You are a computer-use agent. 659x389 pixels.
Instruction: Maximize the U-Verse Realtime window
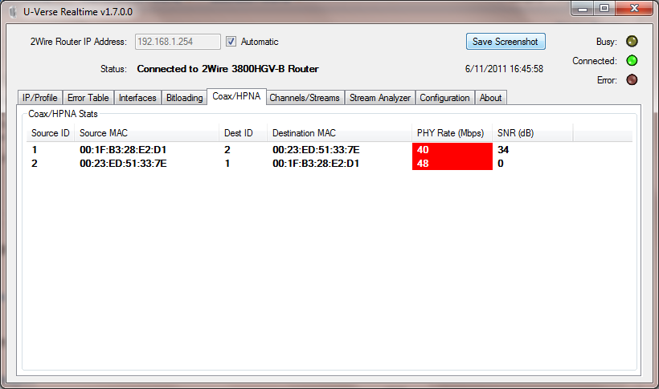point(604,8)
